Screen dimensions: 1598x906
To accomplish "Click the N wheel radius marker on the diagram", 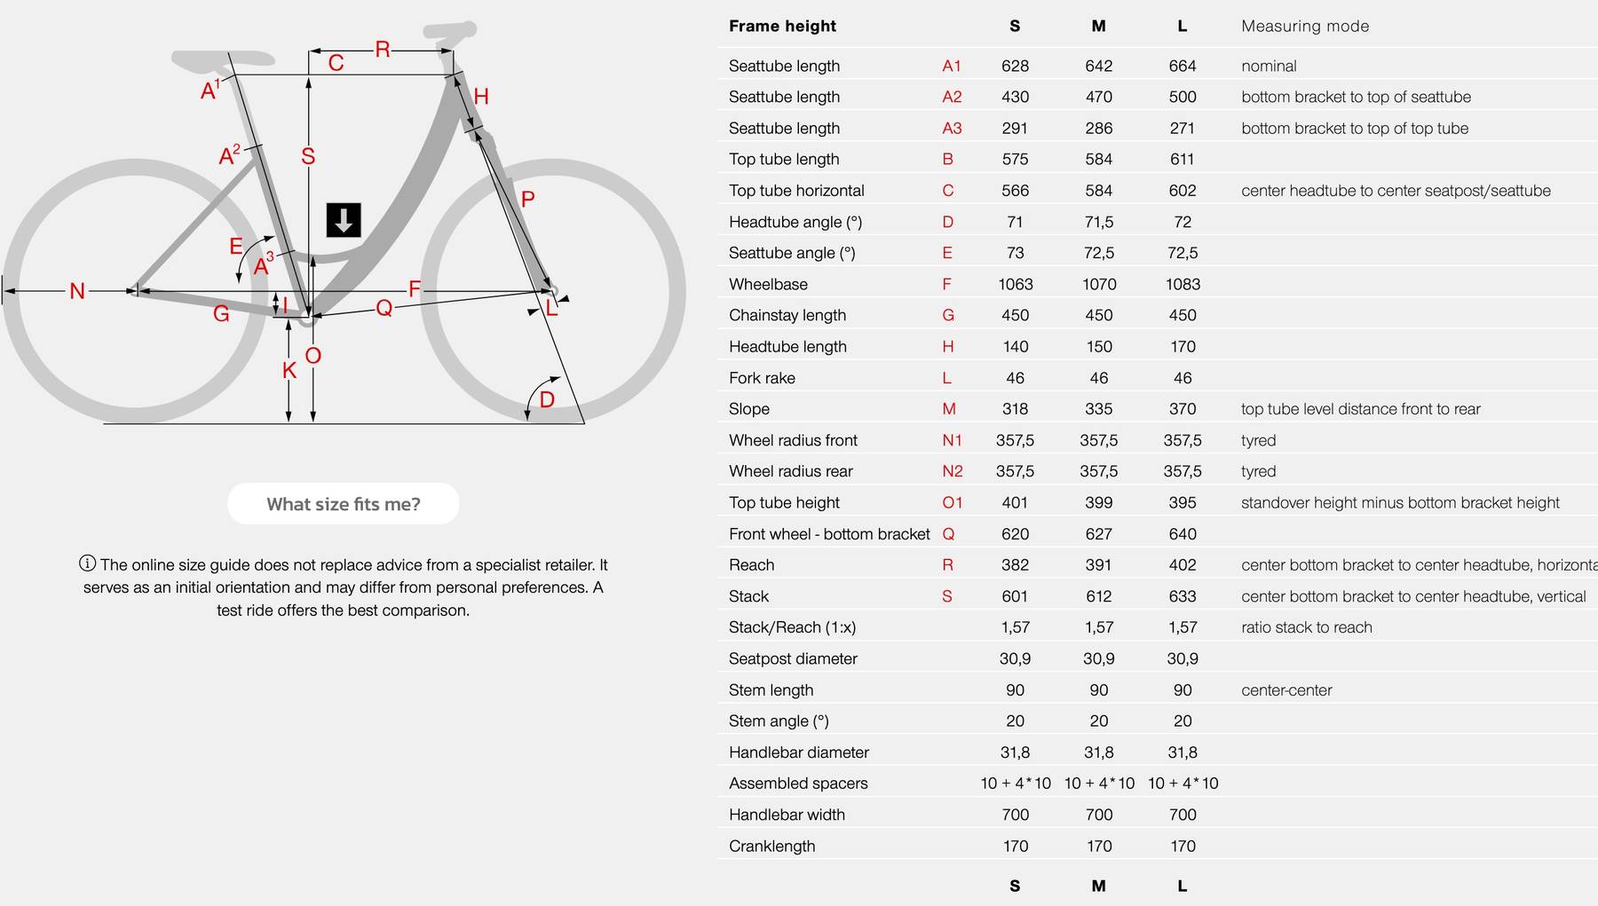I will 77,291.
